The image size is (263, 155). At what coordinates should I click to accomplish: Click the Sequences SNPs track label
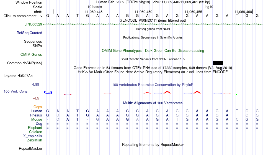(x=33, y=44)
